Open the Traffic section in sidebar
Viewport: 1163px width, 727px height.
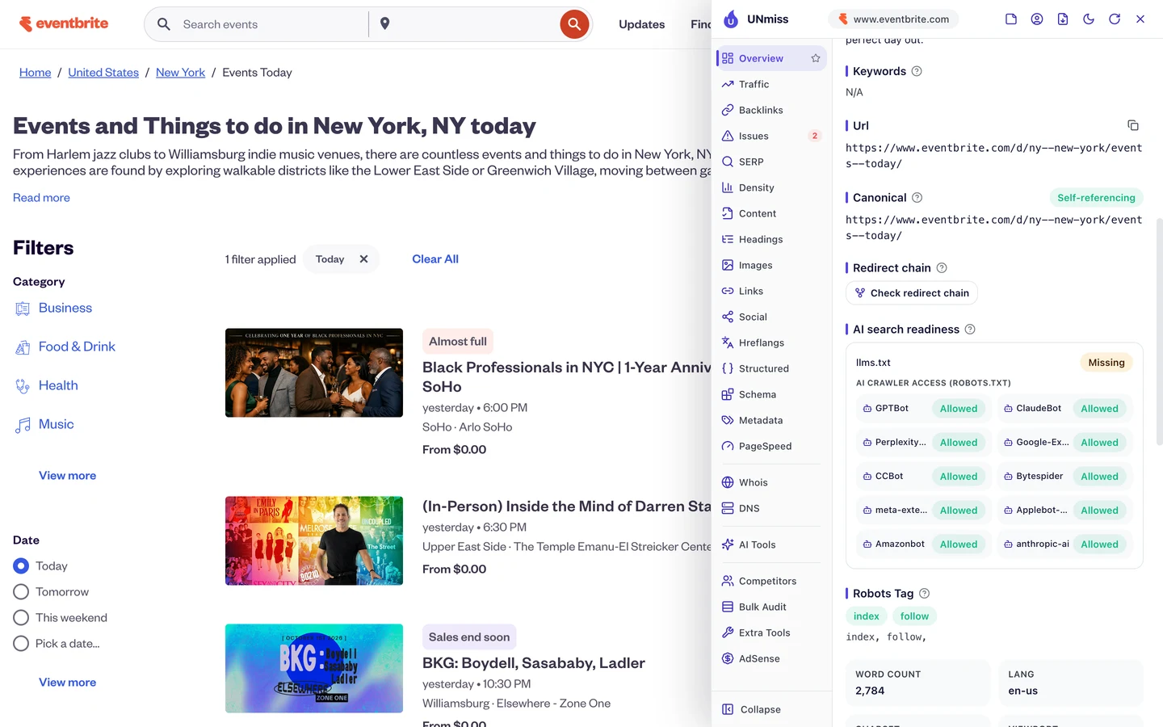(771, 84)
